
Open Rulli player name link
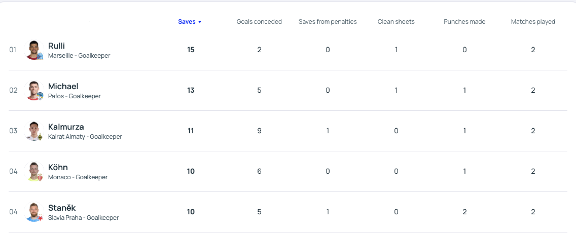click(x=56, y=46)
